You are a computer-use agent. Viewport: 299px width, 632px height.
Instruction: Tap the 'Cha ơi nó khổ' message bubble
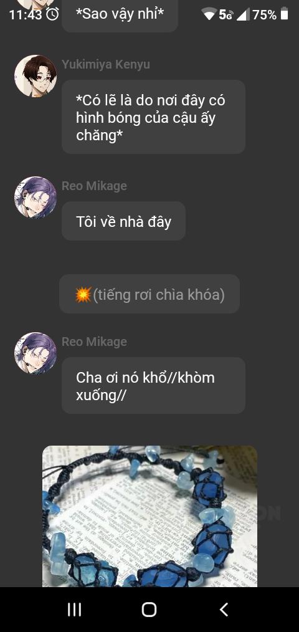[x=153, y=385]
